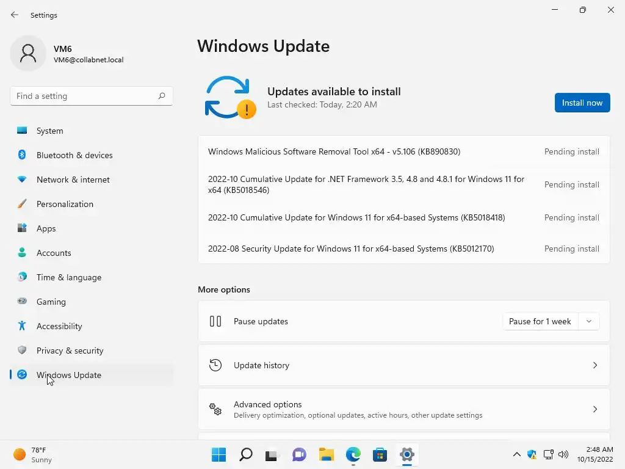Select Personalization in sidebar
Viewport: 625px width, 469px height.
point(92,204)
